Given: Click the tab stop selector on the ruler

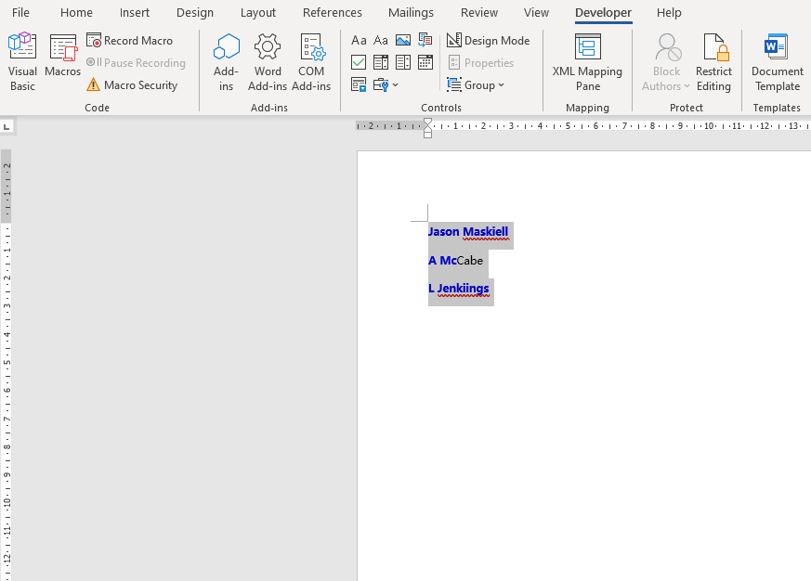Looking at the screenshot, I should pyautogui.click(x=7, y=126).
